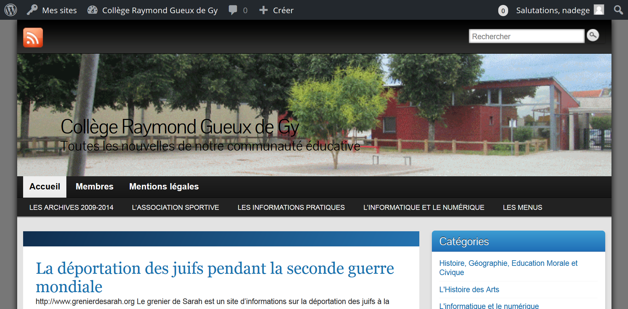This screenshot has height=309, width=628.
Task: Open L'INFORMATIQUE ET LE NUMÉRIQUE menu item
Action: (x=424, y=208)
